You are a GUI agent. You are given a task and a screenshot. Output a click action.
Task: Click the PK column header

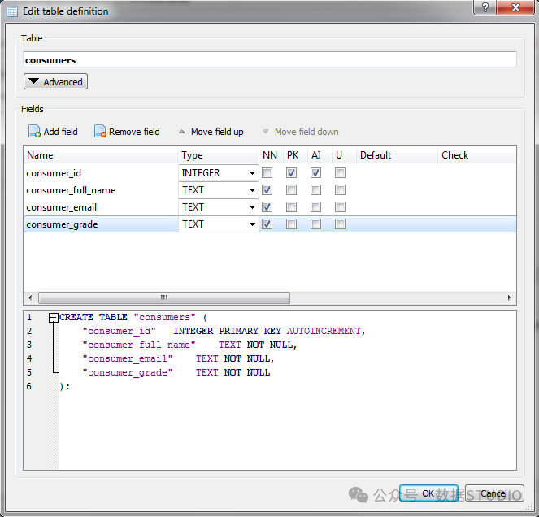pyautogui.click(x=294, y=155)
